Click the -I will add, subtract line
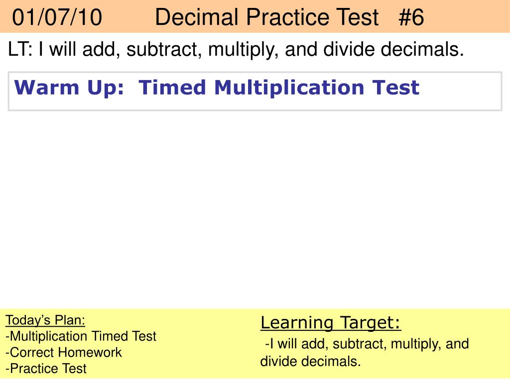Image resolution: width=510 pixels, height=382 pixels. [367, 344]
